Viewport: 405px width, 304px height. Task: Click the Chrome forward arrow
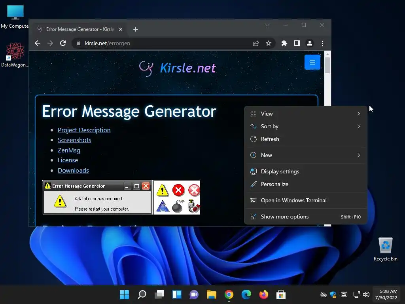tap(50, 43)
